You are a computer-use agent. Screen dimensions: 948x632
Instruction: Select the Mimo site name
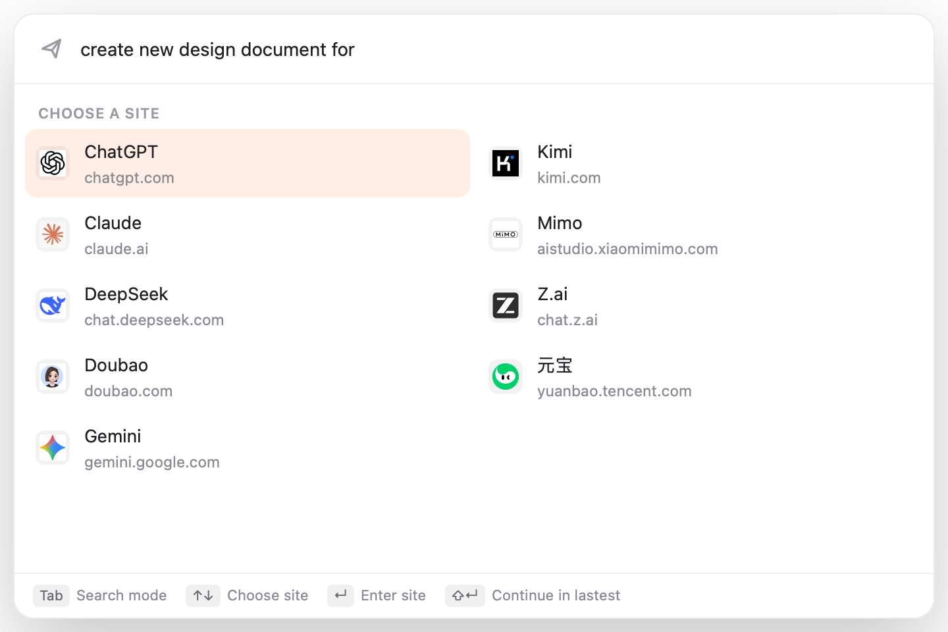[x=560, y=223]
